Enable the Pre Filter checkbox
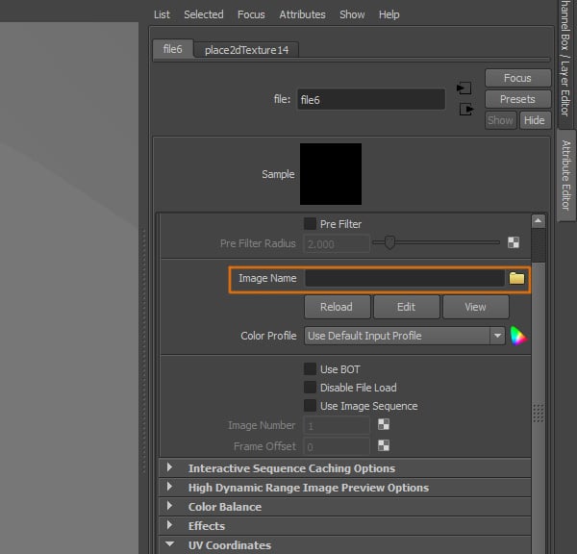Image resolution: width=577 pixels, height=554 pixels. [310, 224]
